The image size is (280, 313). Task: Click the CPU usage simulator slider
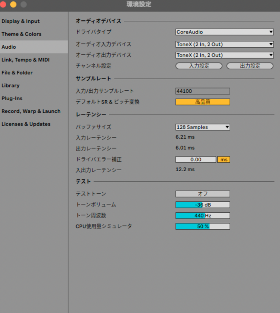point(202,226)
